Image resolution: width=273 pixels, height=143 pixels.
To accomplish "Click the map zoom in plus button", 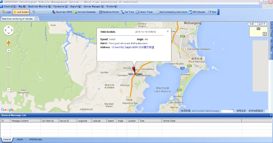I will (9, 51).
